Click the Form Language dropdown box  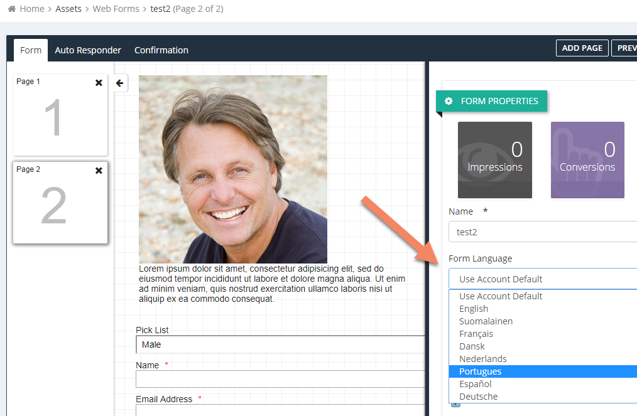[x=543, y=279]
